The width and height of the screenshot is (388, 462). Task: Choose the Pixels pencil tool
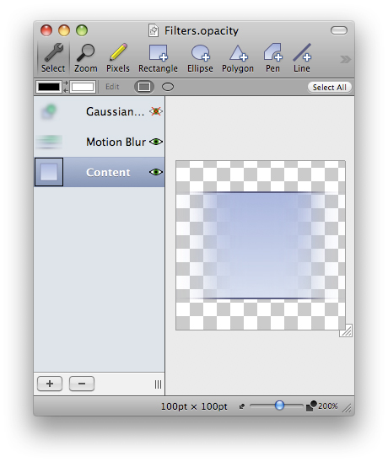(118, 58)
